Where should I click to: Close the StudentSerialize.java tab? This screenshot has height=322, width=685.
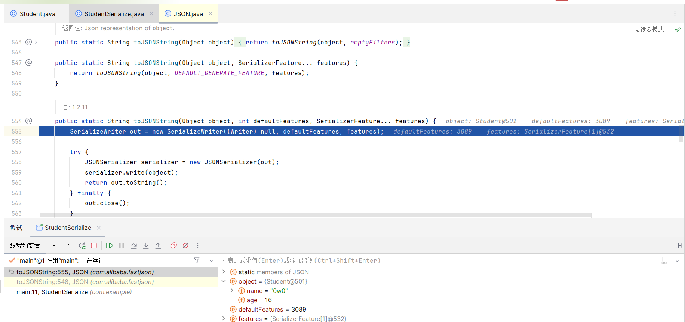[151, 13]
